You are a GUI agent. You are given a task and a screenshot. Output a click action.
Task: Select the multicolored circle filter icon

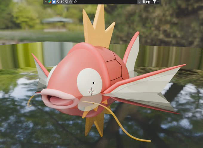50,2
